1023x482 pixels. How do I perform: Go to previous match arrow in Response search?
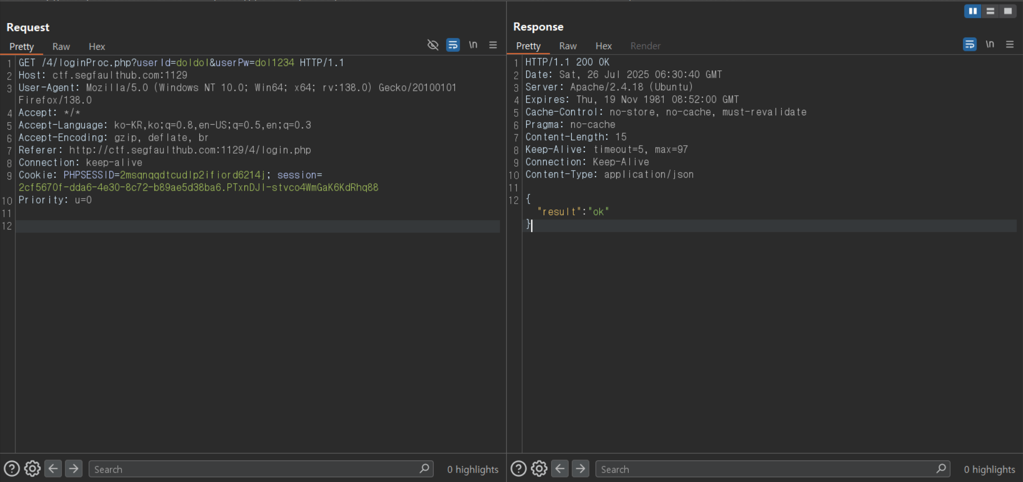pos(560,469)
